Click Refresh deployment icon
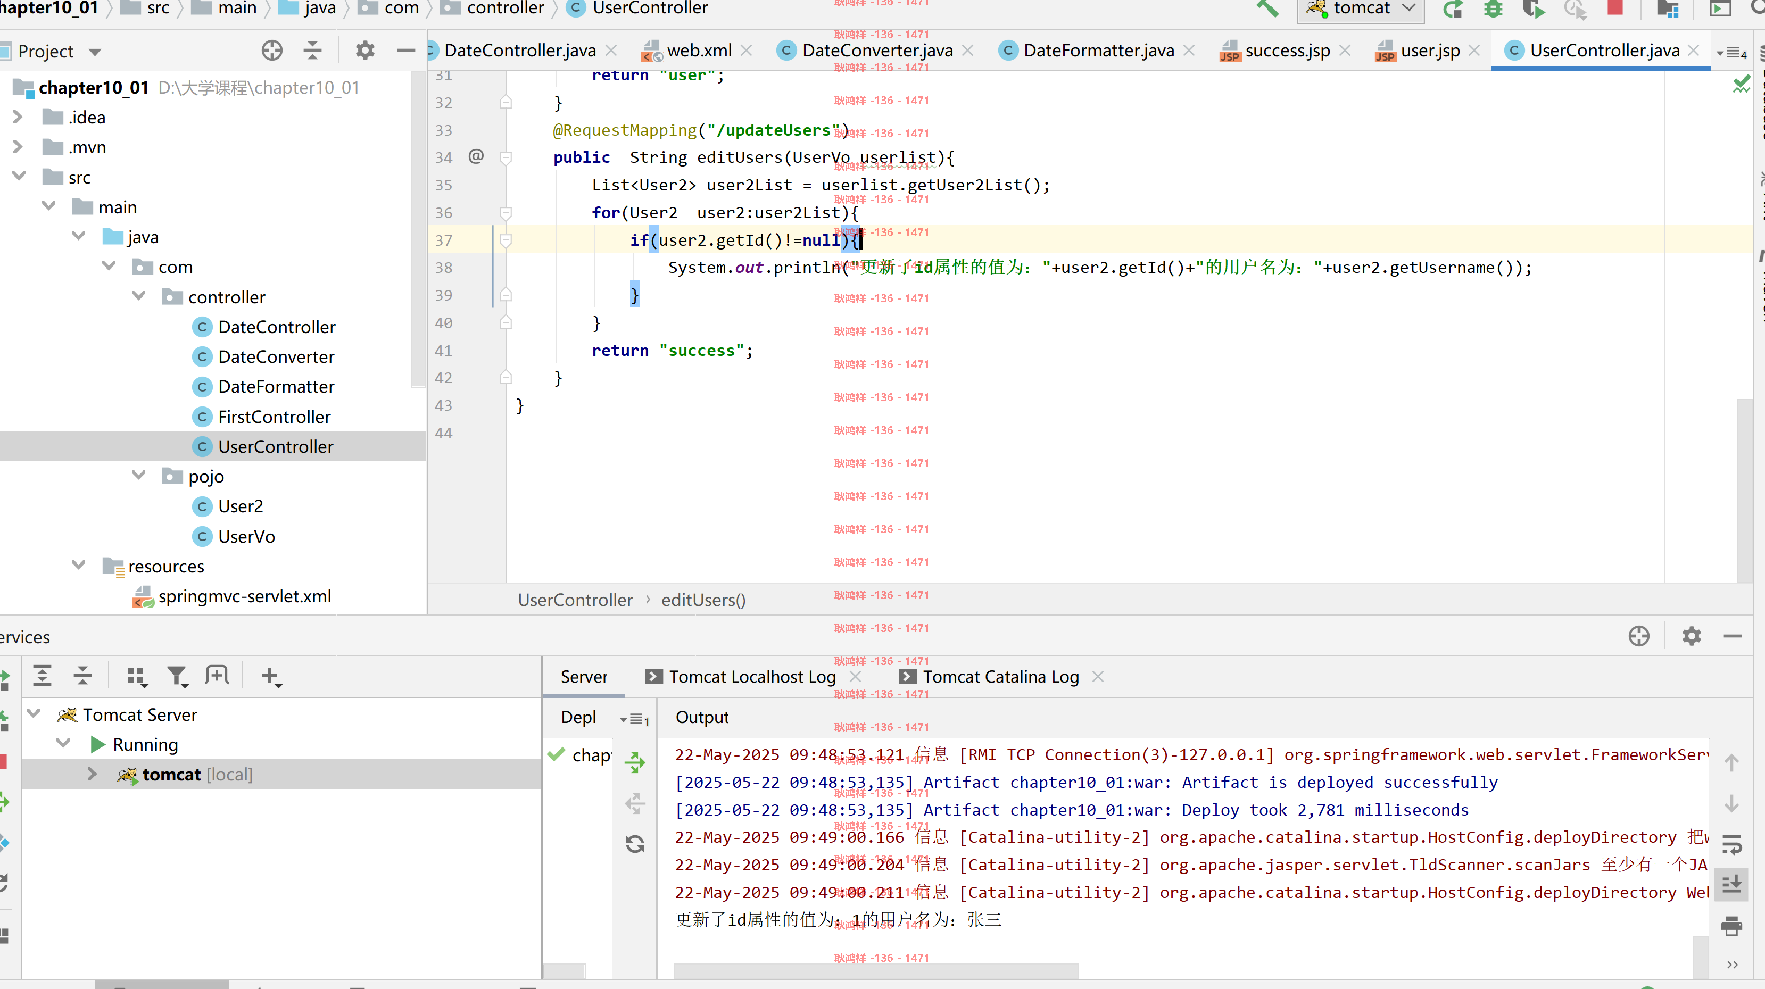 coord(635,844)
